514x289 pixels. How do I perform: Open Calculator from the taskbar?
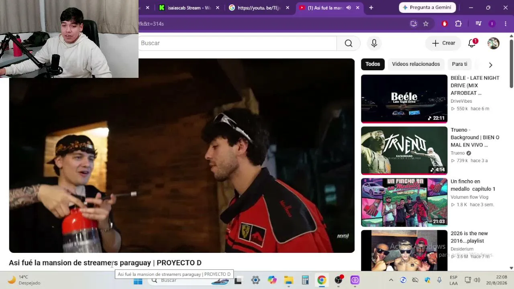point(305,280)
